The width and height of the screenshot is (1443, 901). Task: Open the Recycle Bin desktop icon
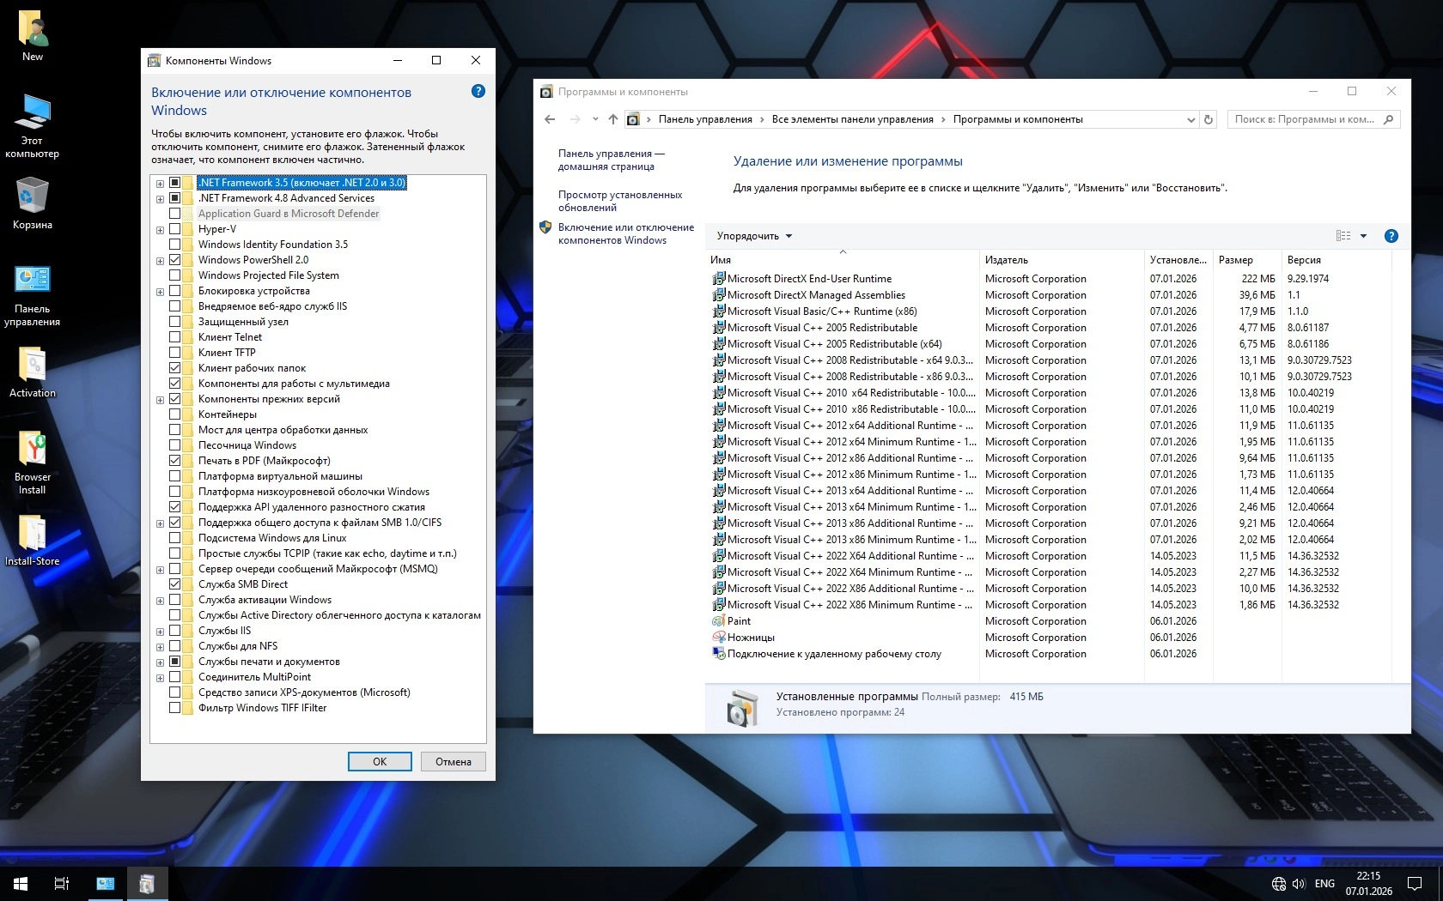click(x=33, y=203)
